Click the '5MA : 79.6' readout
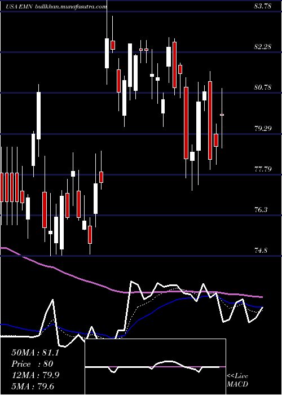Screen dimensions: 282x395 (33, 386)
